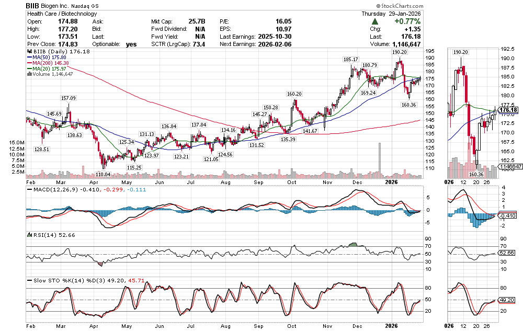Click the red MA(200) legend entry

(x=48, y=63)
